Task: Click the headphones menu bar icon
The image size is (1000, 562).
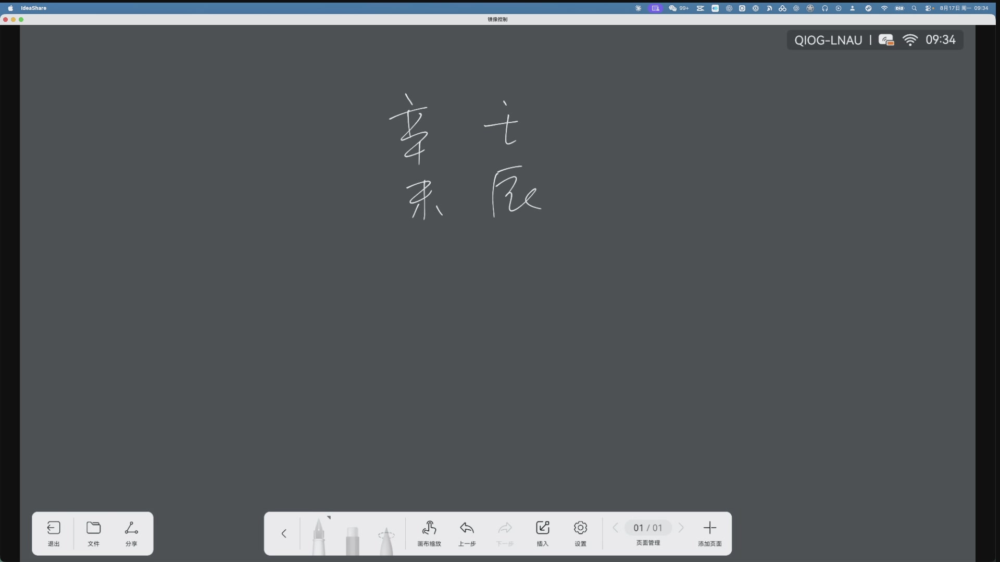Action: pos(825,8)
